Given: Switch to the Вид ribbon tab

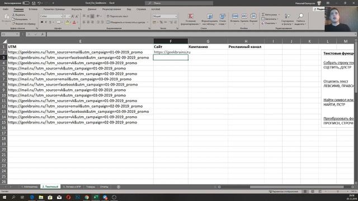Looking at the screenshot, I should pos(129,9).
